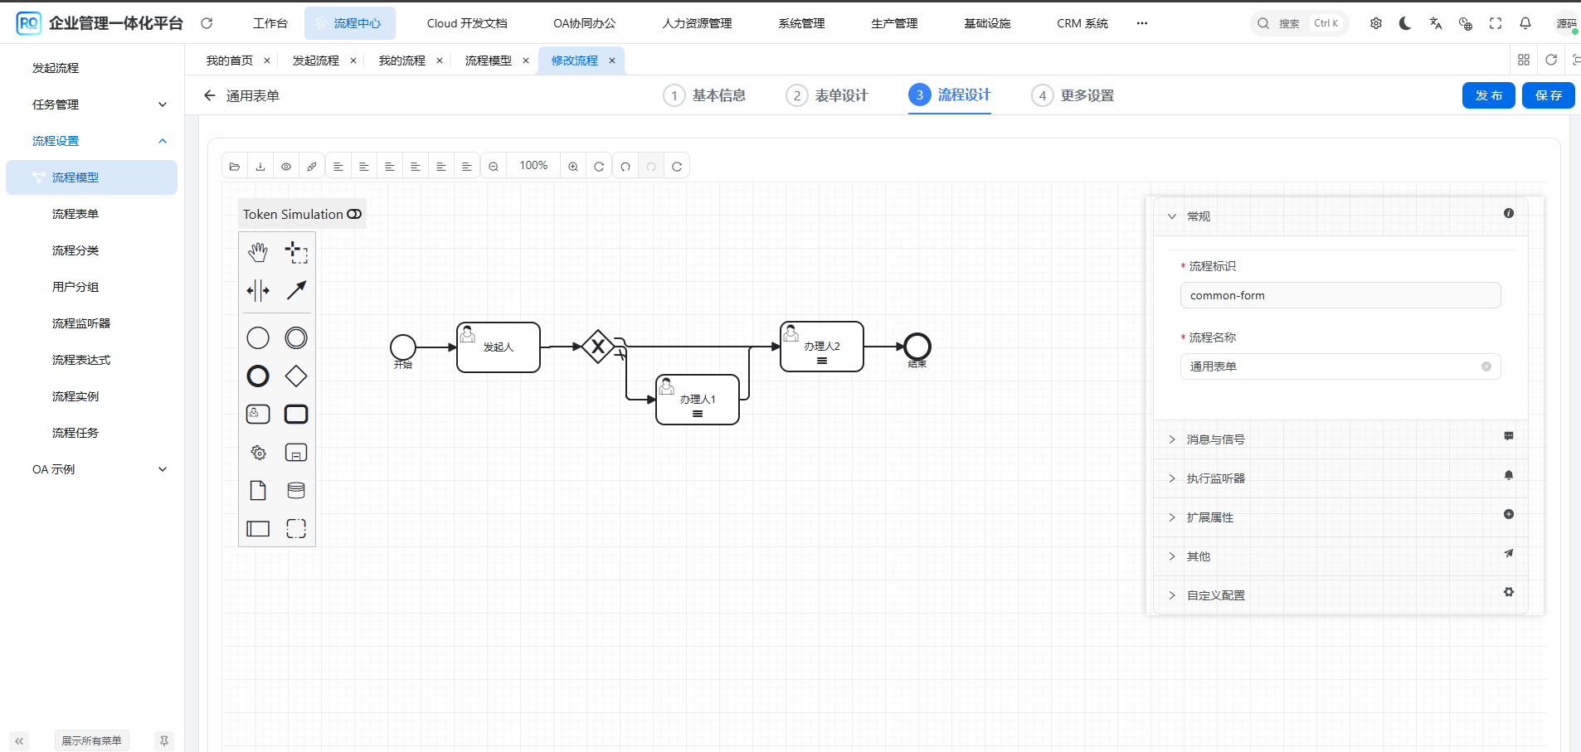Viewport: 1581px width, 752px height.
Task: Click the preview eye icon in toolbar
Action: pyautogui.click(x=286, y=167)
